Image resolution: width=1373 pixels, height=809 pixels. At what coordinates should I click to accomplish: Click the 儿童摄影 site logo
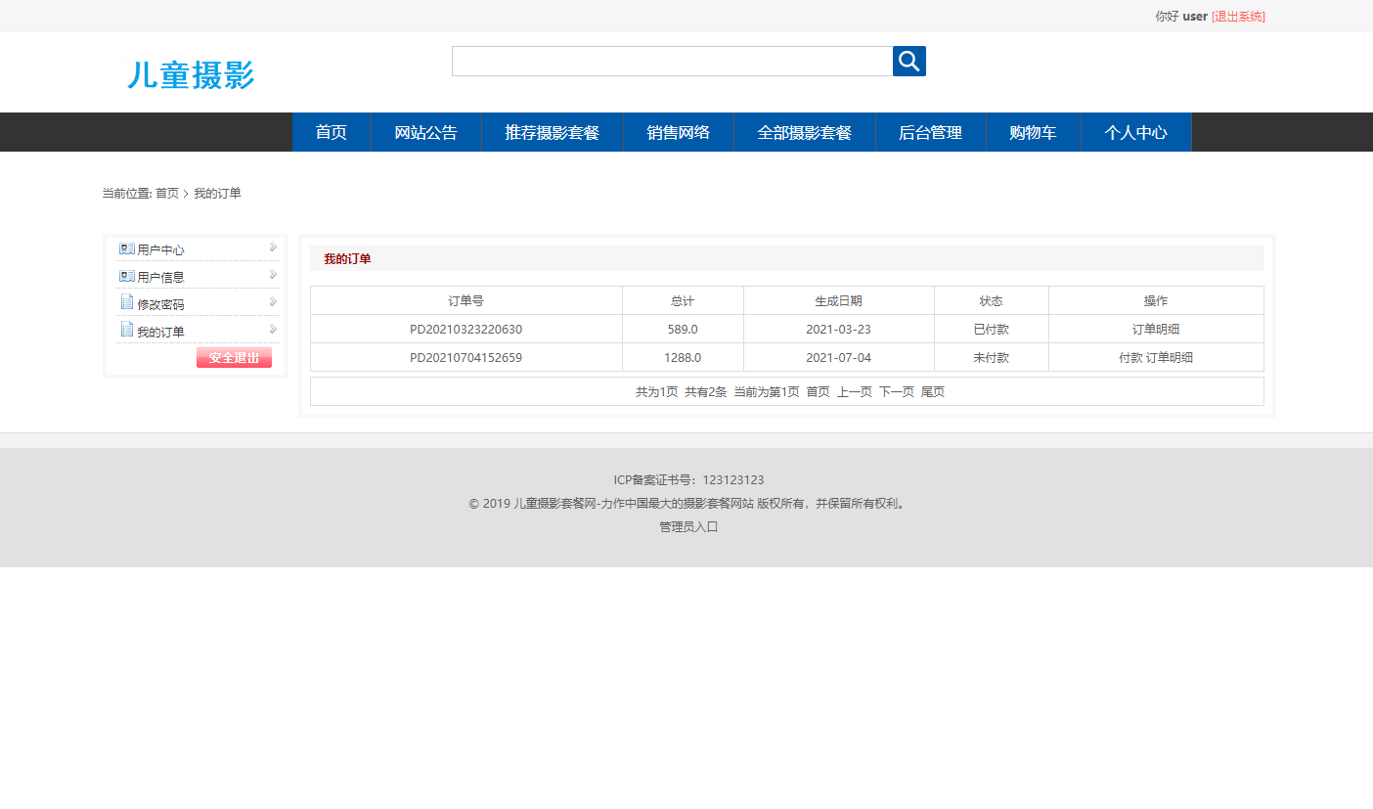coord(192,75)
